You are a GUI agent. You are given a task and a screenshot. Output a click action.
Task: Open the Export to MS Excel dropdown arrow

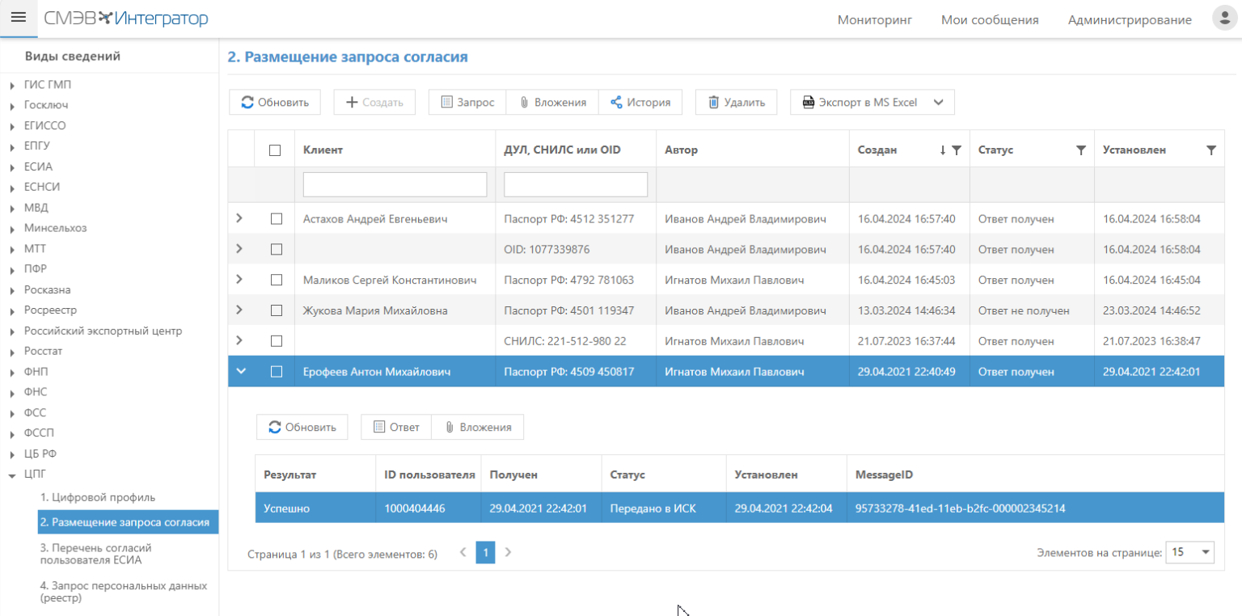click(938, 103)
